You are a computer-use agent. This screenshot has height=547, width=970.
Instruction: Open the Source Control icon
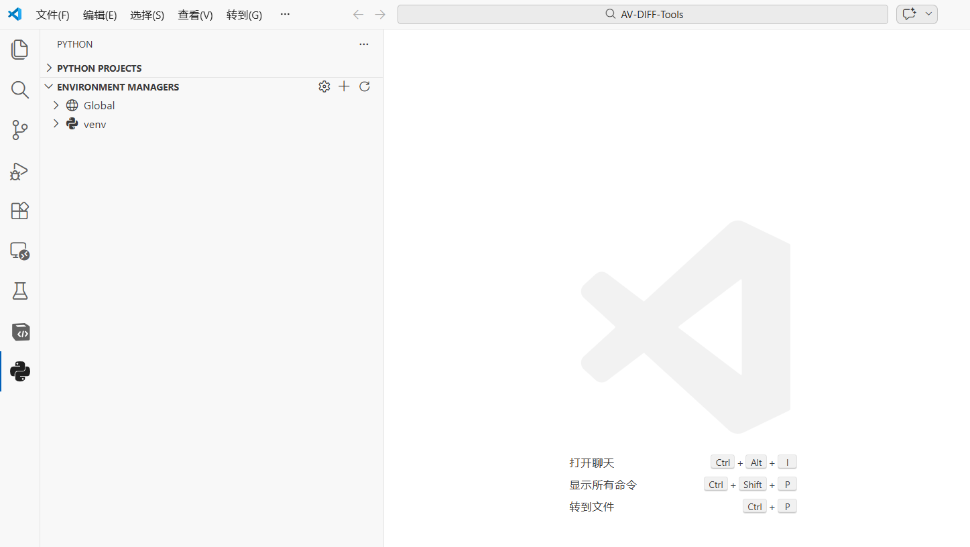click(19, 130)
